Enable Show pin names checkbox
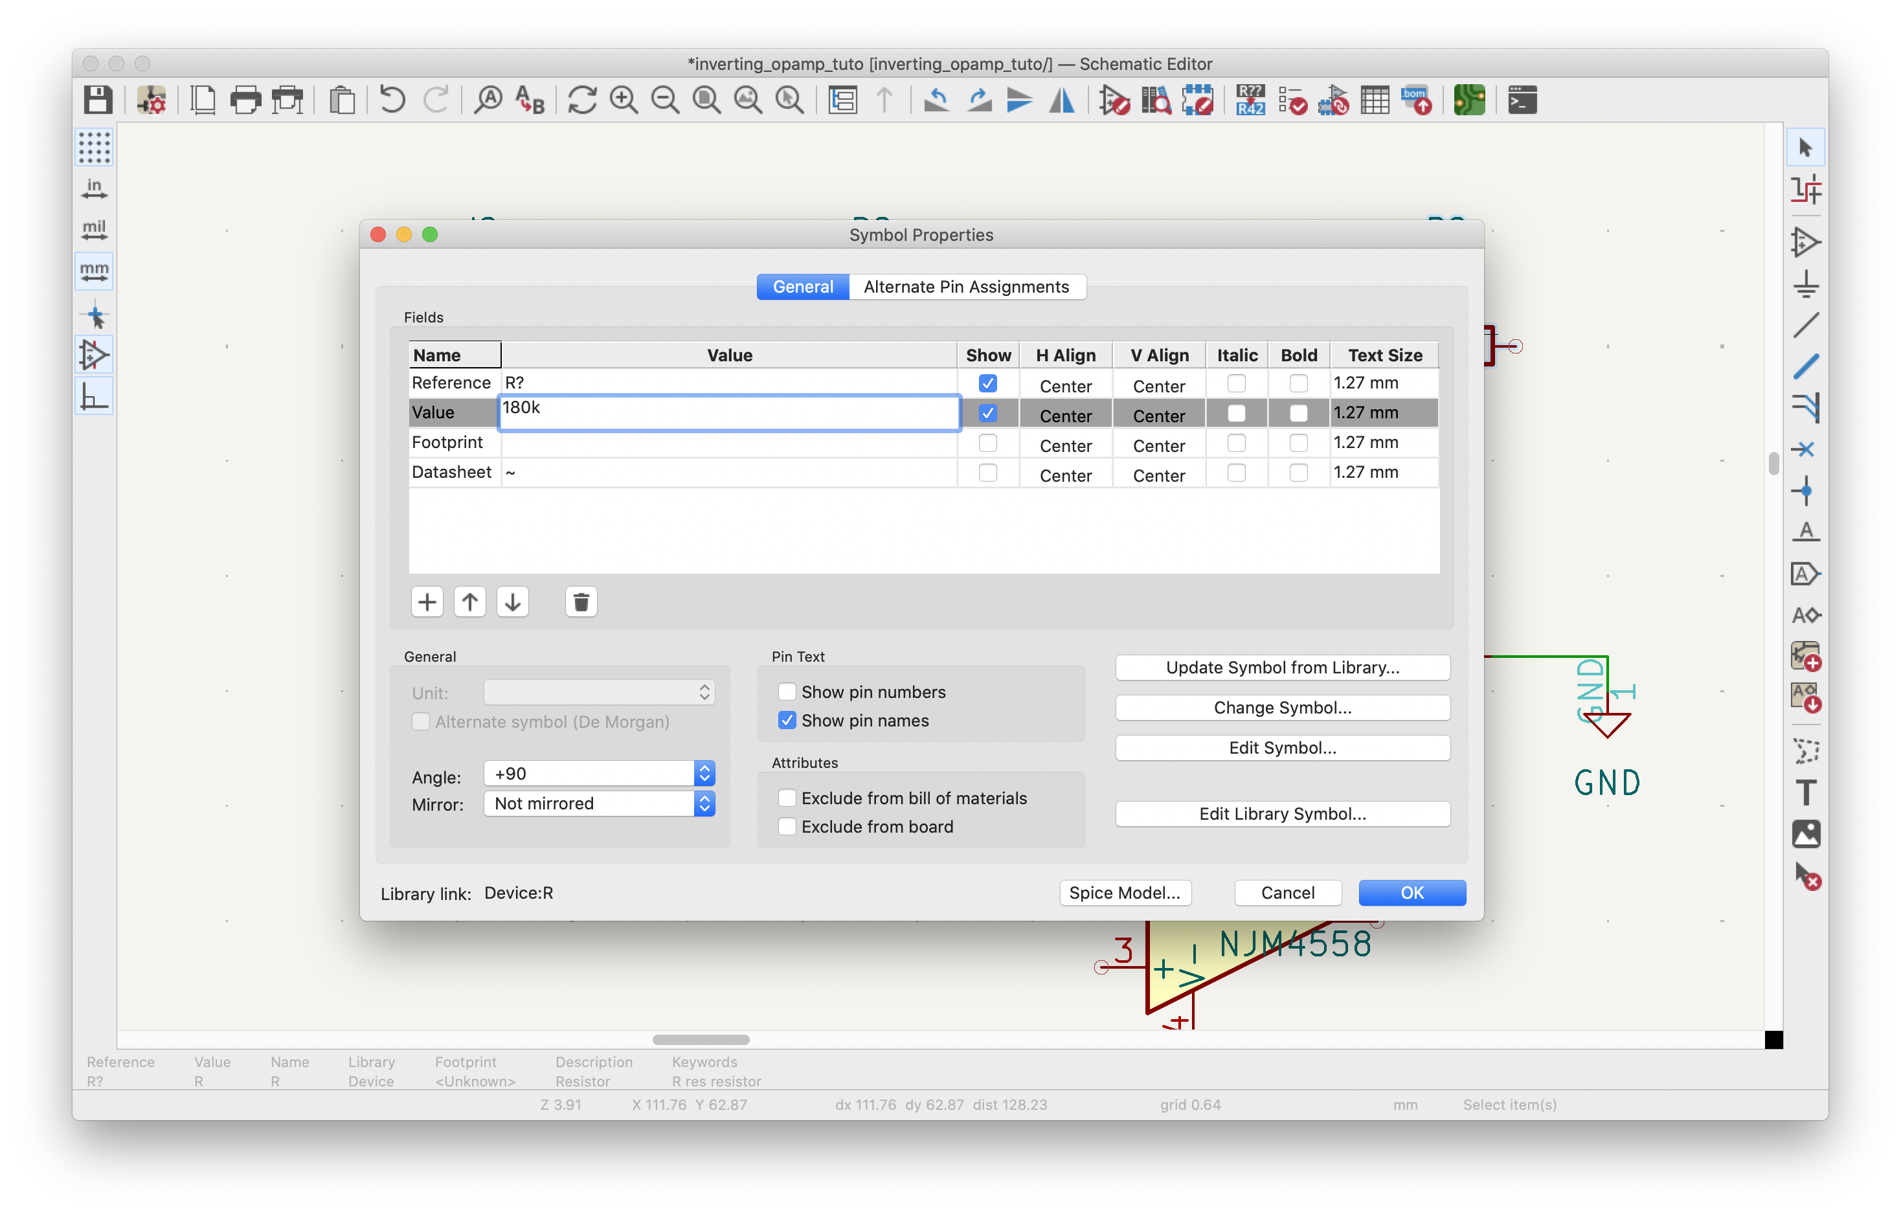1901x1216 pixels. click(x=784, y=720)
